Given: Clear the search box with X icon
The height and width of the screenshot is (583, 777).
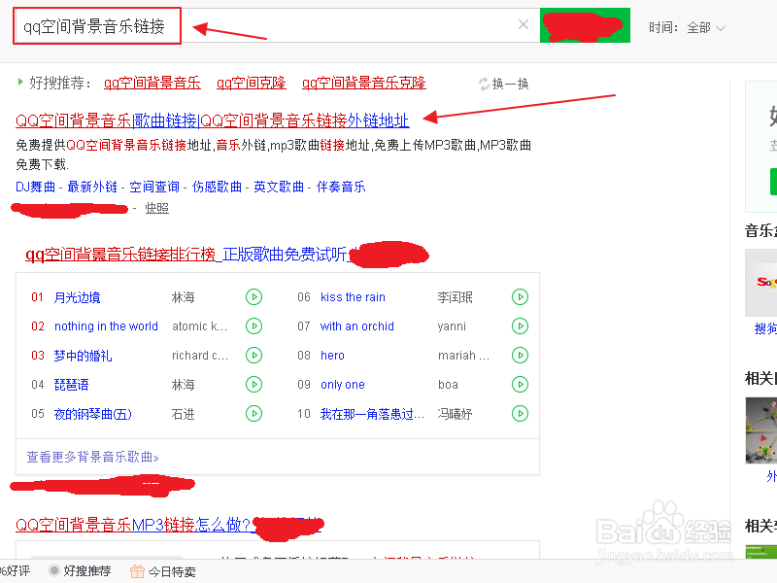Looking at the screenshot, I should (x=524, y=24).
